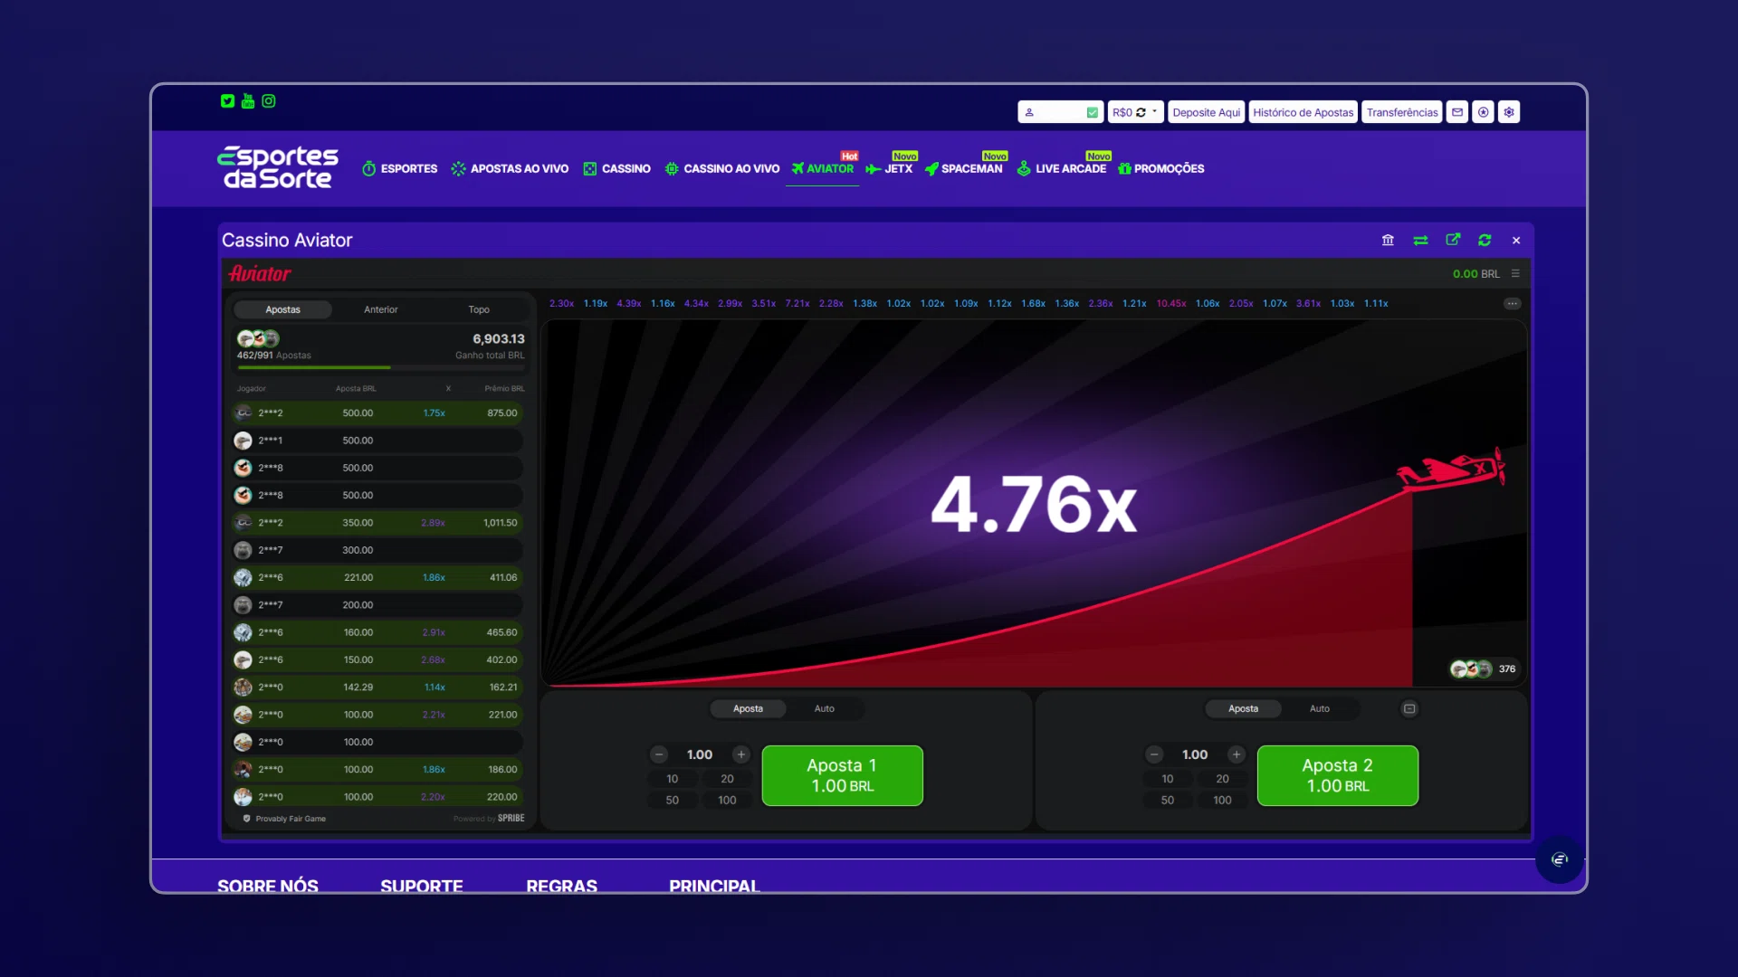This screenshot has height=977, width=1738.
Task: Place the Aposta 2 bet
Action: pyautogui.click(x=1337, y=775)
